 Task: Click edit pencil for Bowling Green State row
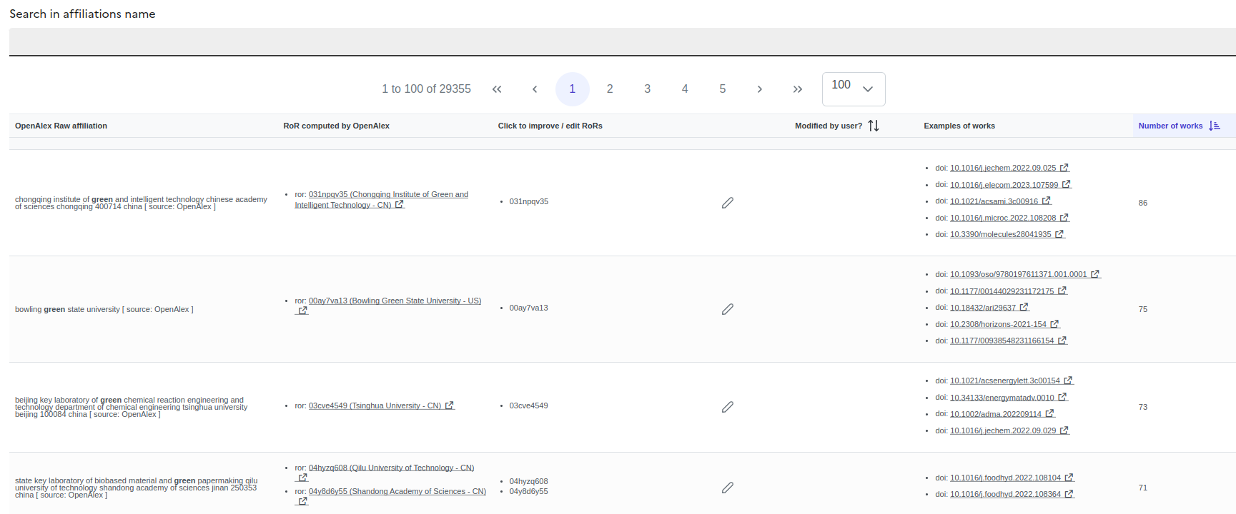pyautogui.click(x=727, y=309)
